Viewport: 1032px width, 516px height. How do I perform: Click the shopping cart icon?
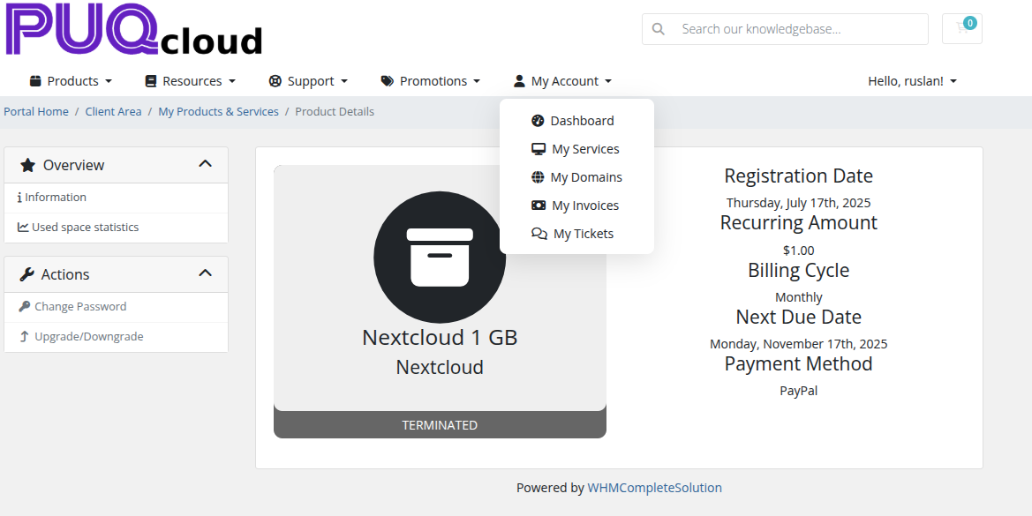(961, 28)
